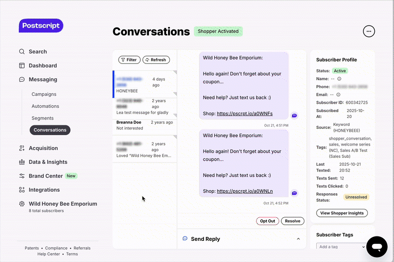The width and height of the screenshot is (394, 262).
Task: Open the more options ellipsis button
Action: pyautogui.click(x=369, y=31)
